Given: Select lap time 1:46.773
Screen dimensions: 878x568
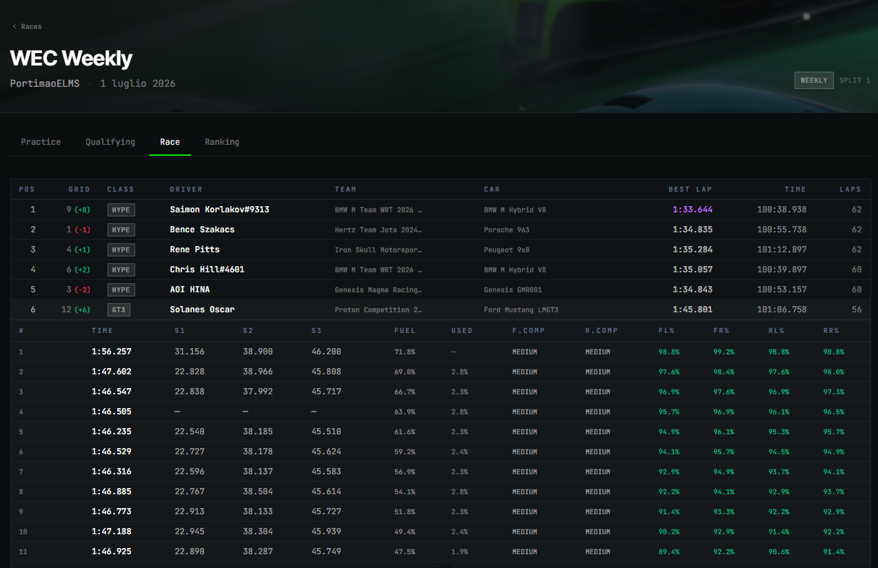Looking at the screenshot, I should click(x=111, y=511).
